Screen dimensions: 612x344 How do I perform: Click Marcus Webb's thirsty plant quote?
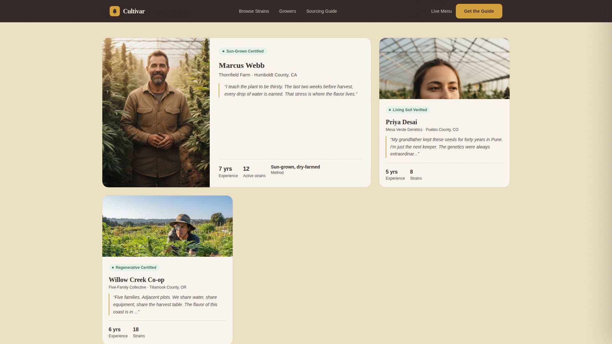[291, 90]
